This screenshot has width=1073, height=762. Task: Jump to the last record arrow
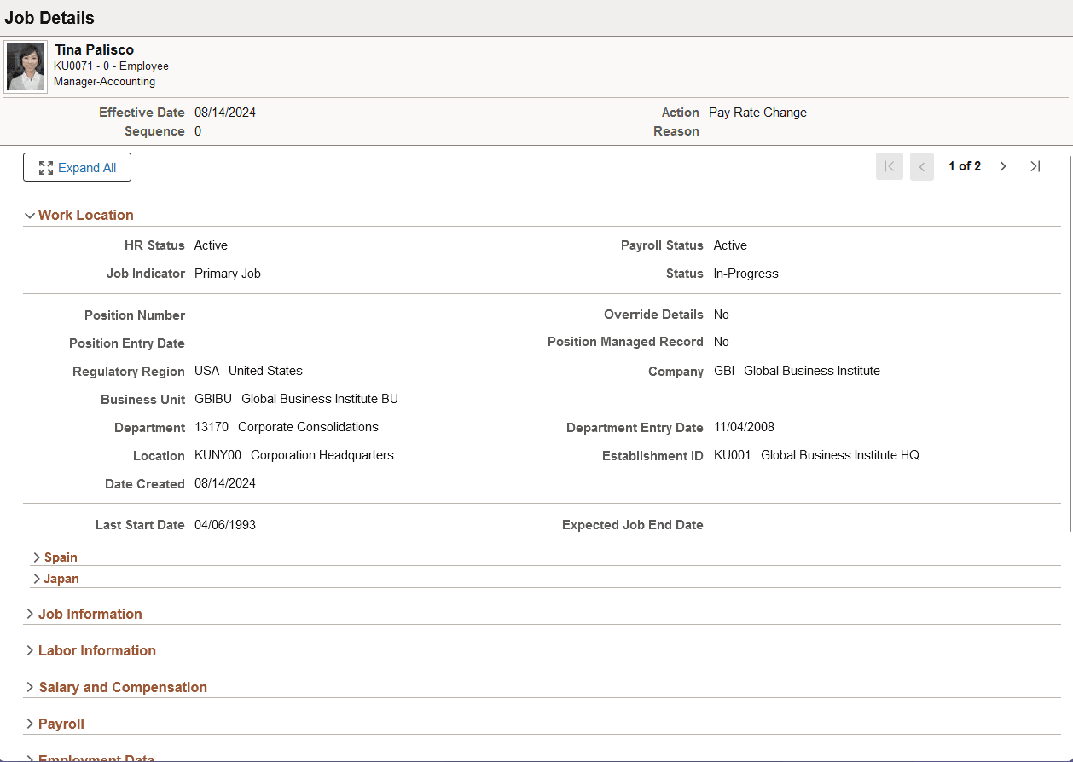click(1035, 166)
